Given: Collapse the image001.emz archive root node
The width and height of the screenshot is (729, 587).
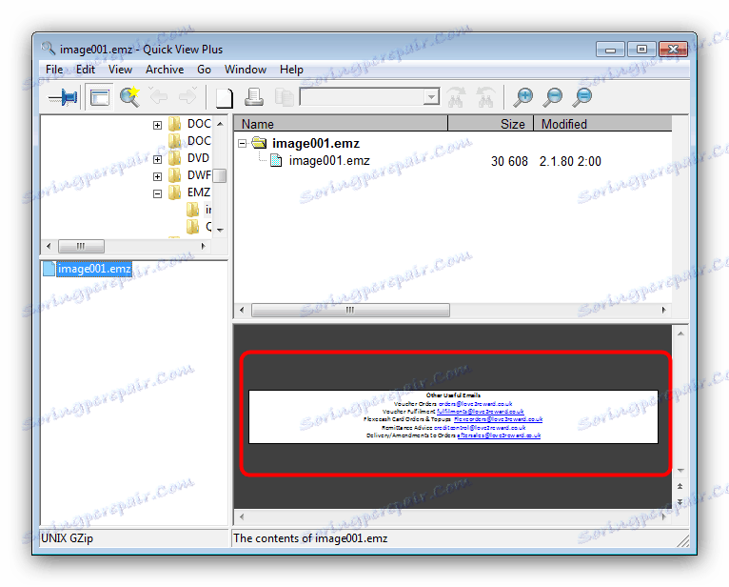Looking at the screenshot, I should [x=243, y=143].
